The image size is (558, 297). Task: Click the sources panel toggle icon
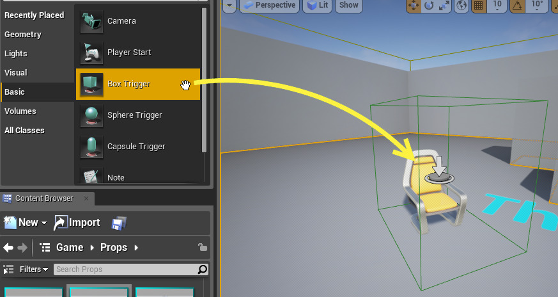[8, 269]
